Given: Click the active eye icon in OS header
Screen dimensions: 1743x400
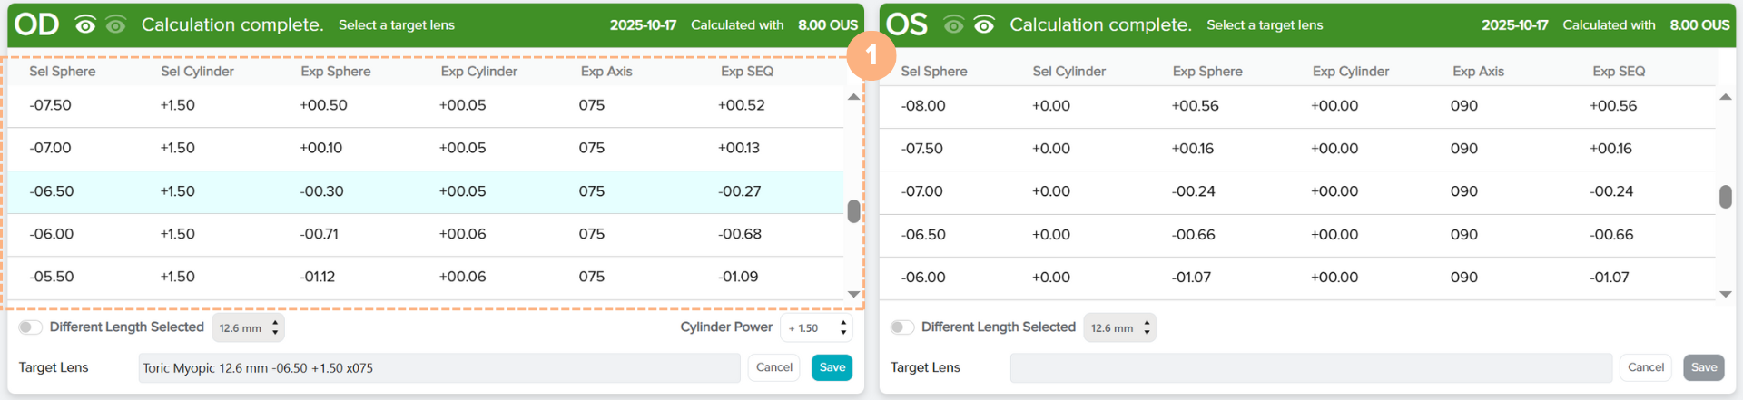Looking at the screenshot, I should (x=984, y=25).
